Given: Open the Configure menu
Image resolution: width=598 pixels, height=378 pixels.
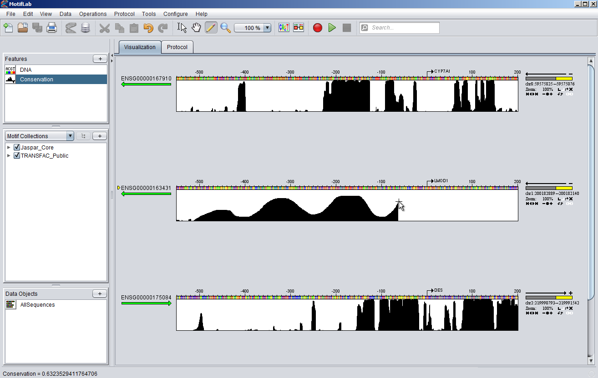Looking at the screenshot, I should pos(176,14).
